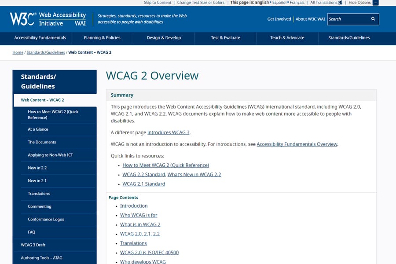Open Translations sidebar item

point(59,194)
